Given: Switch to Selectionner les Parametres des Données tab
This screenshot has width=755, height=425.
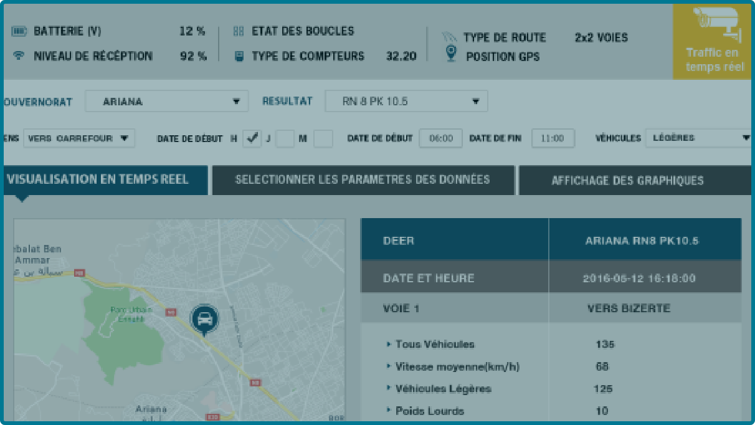Looking at the screenshot, I should click(x=363, y=180).
